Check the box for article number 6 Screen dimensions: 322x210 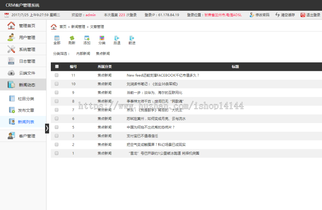coord(57,118)
